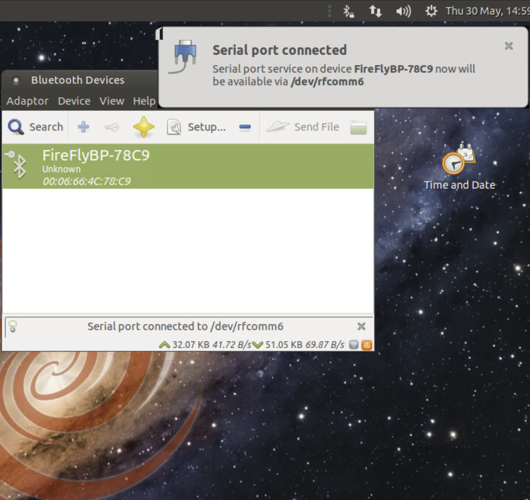Open the browse device folder icon
This screenshot has height=500, width=530.
pyautogui.click(x=359, y=127)
